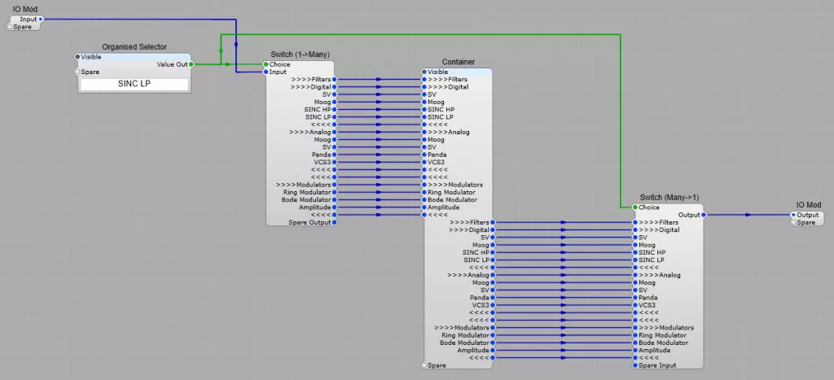Click the Bode Modulator output on Switch (1->Many)
The height and width of the screenshot is (380, 834).
pos(335,200)
